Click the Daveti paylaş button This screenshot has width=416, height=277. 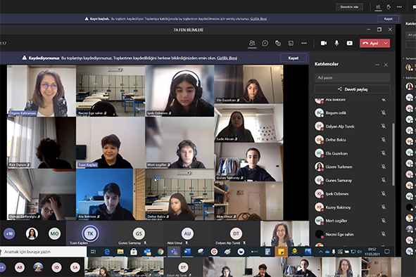coord(353,89)
